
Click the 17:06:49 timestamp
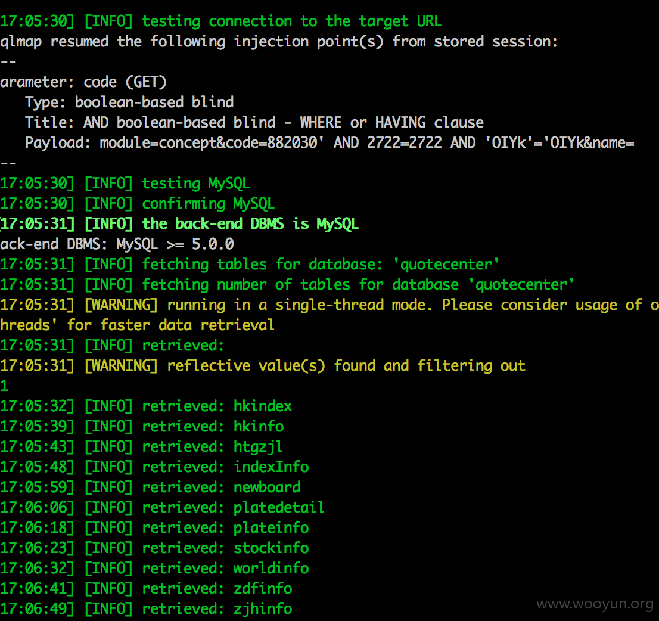tap(38, 609)
